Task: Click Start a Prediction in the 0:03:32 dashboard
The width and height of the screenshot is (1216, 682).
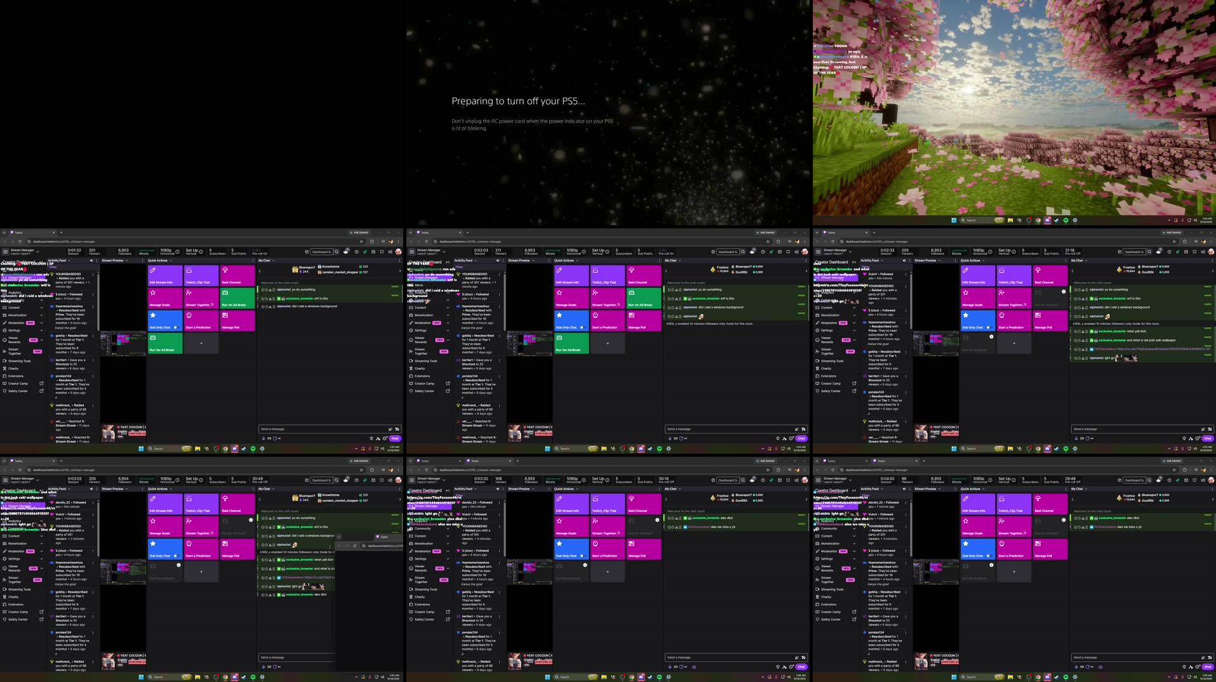Action: 608,548
